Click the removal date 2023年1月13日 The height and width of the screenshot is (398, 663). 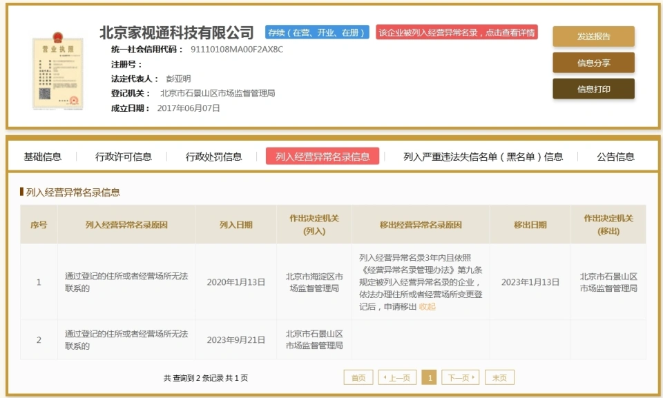pyautogui.click(x=530, y=282)
